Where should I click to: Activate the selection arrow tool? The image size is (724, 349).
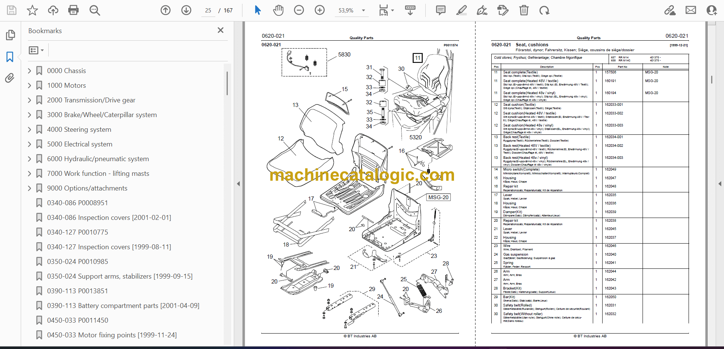(258, 10)
